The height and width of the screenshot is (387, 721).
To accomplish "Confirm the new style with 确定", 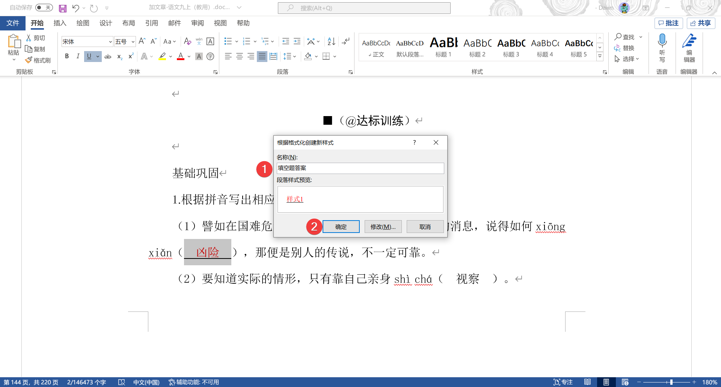I will click(x=341, y=227).
